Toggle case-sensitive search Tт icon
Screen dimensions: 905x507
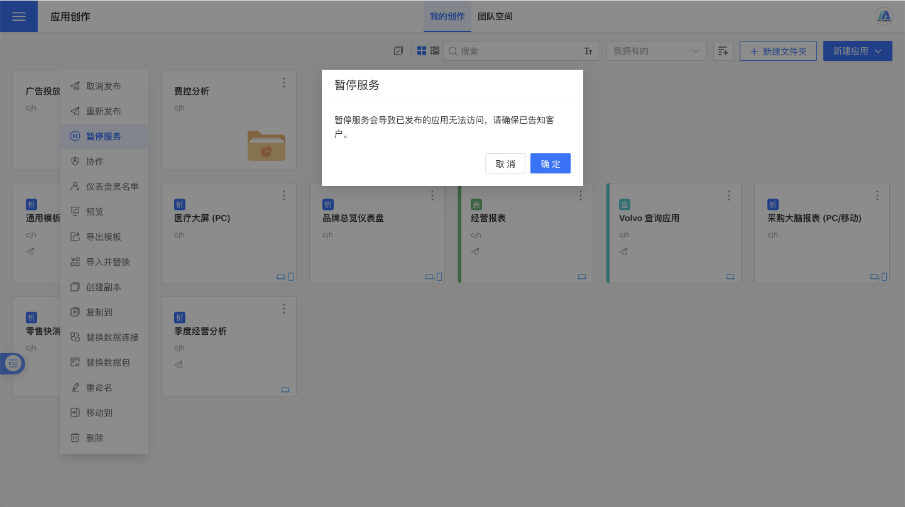[588, 51]
